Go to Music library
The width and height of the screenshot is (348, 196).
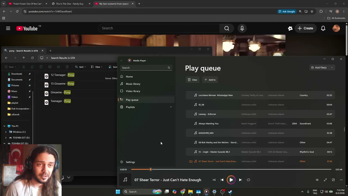click(x=146, y=84)
